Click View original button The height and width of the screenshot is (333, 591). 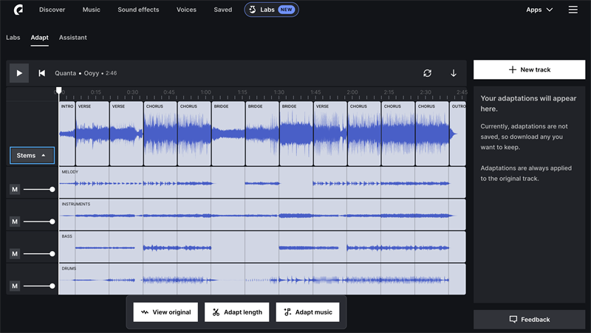point(165,312)
